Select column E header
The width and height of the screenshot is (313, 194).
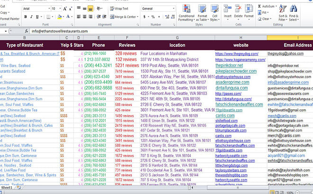click(99, 38)
